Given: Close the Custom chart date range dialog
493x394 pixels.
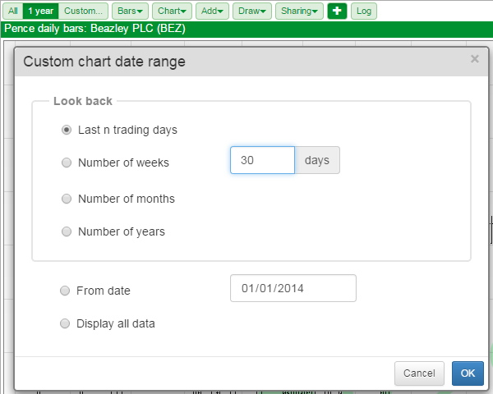Looking at the screenshot, I should (x=474, y=59).
